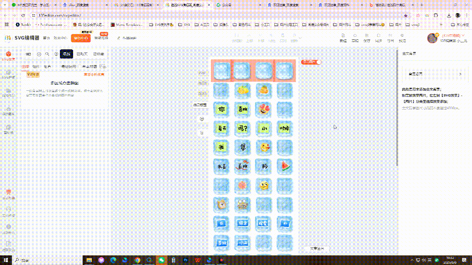The image size is (472, 265).
Task: Select the 已购买 tab
Action: point(82,54)
